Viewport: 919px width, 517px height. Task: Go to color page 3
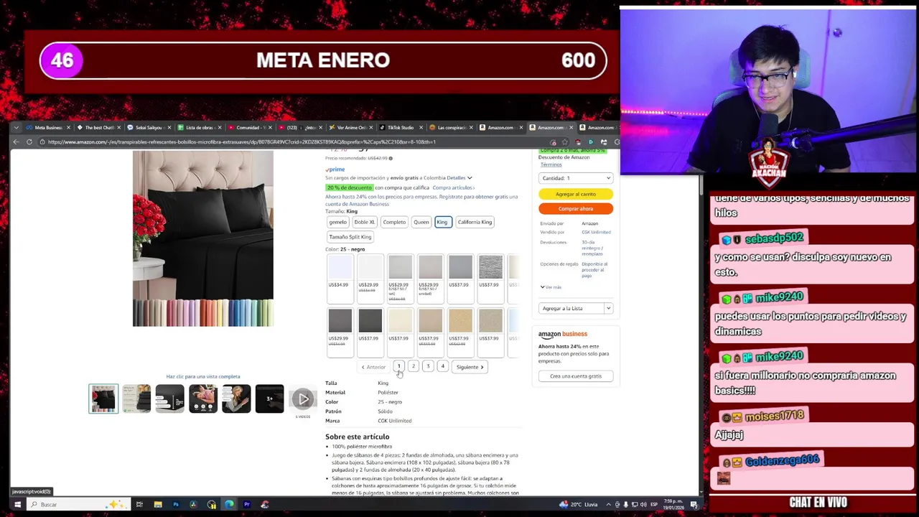428,367
